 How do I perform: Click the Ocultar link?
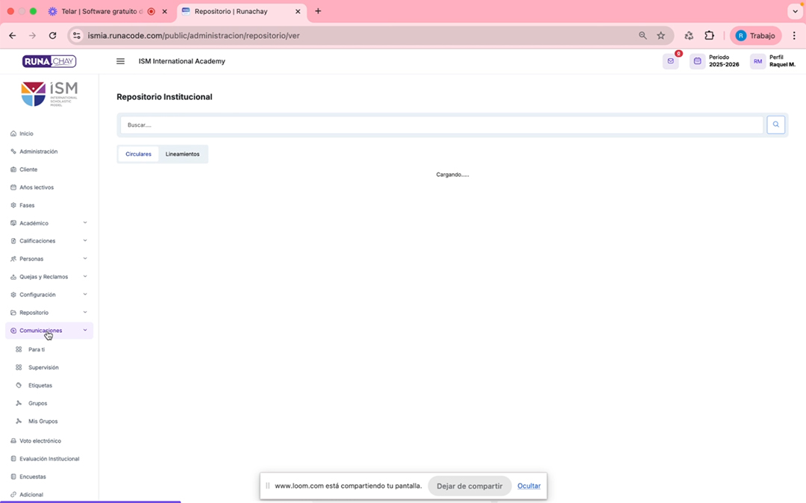528,486
